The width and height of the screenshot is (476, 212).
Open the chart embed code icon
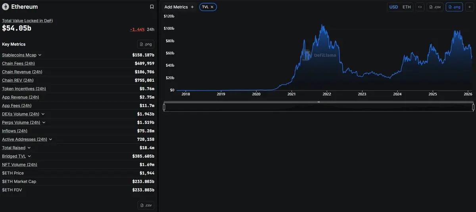[420, 7]
